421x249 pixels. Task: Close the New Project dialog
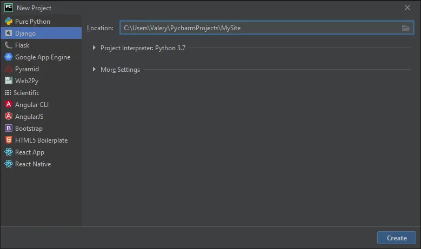tap(407, 8)
